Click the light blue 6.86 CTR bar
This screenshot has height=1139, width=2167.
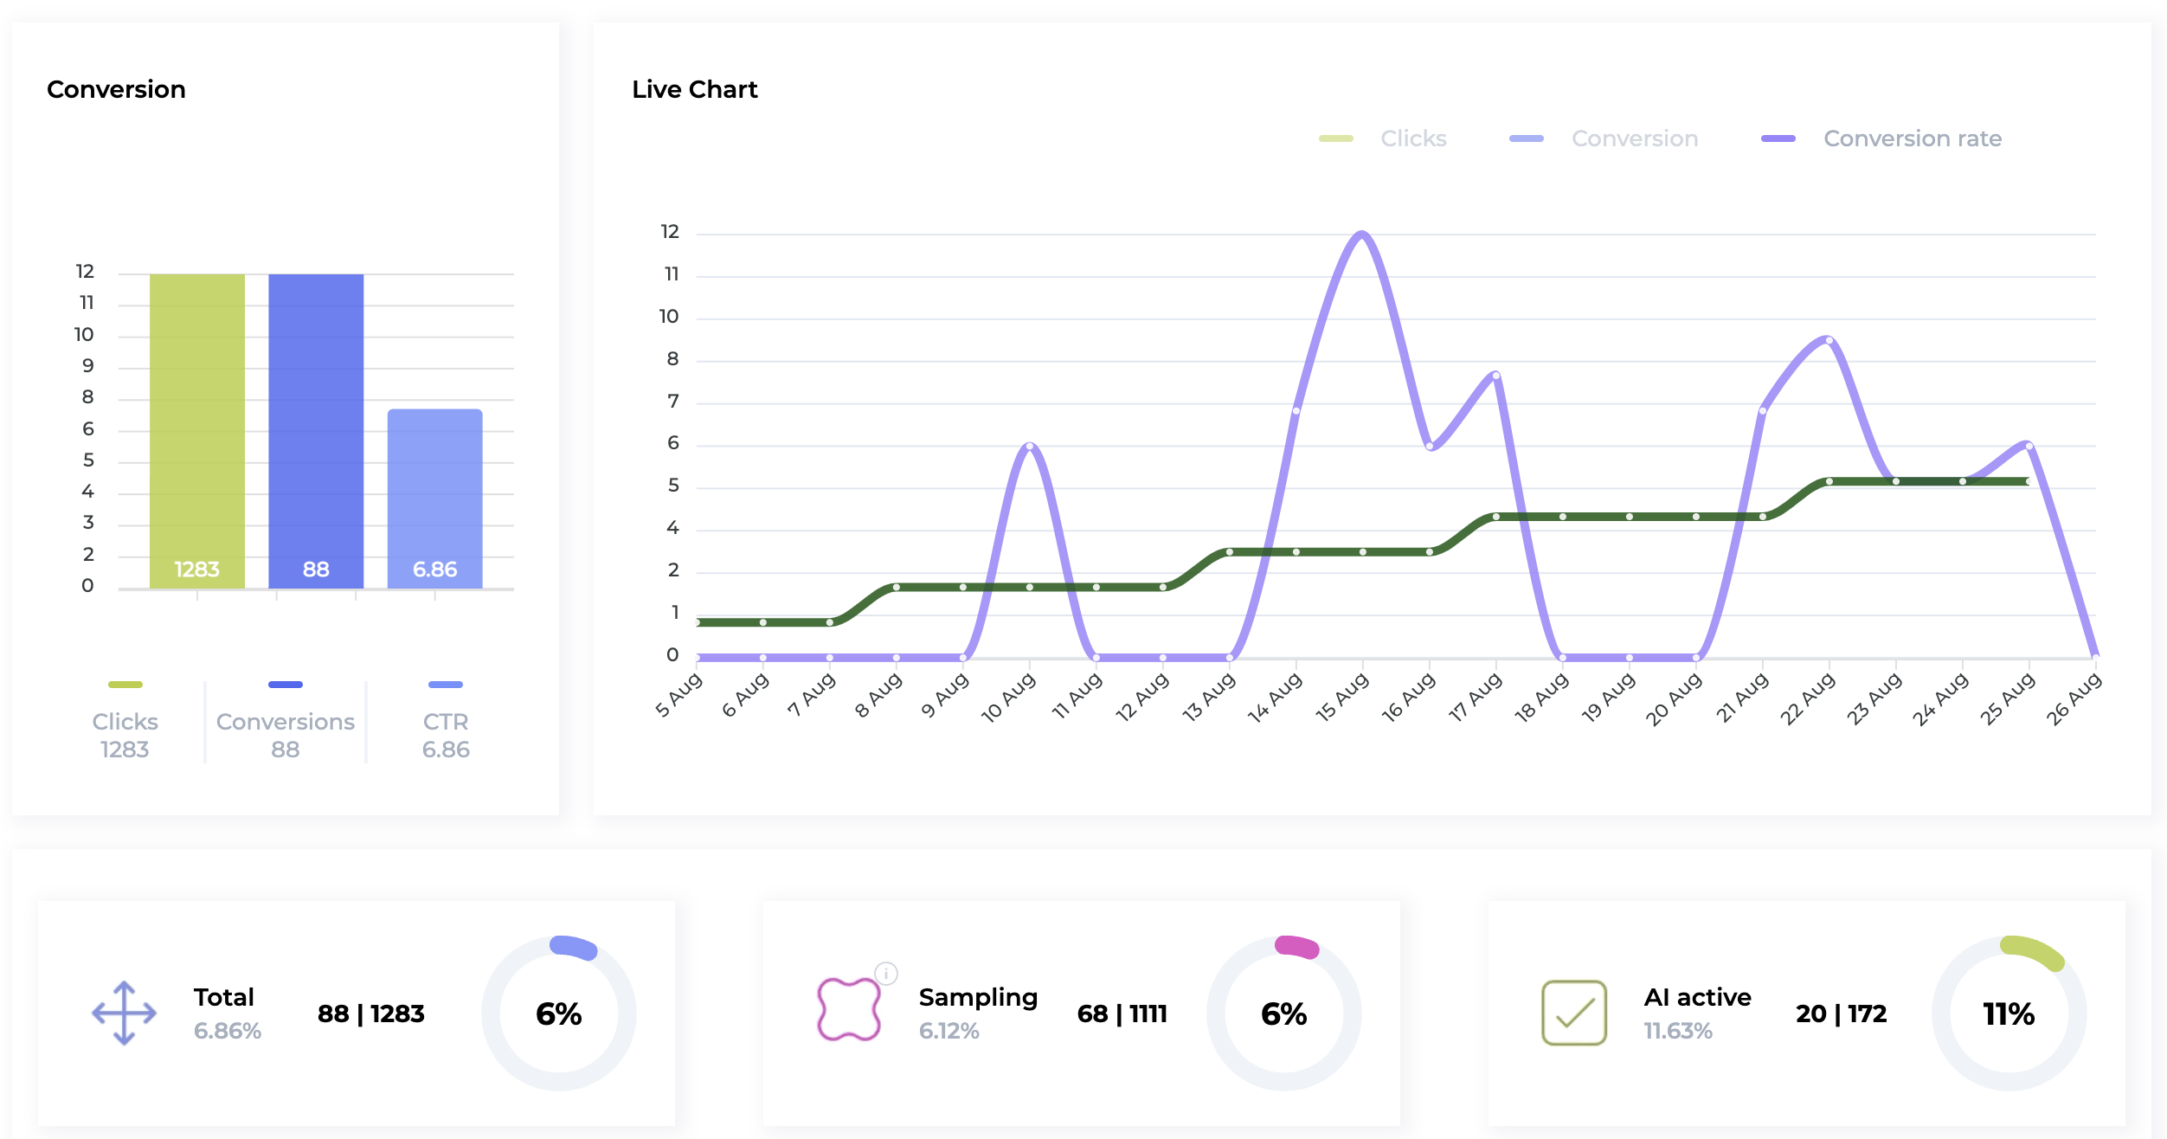(x=434, y=498)
